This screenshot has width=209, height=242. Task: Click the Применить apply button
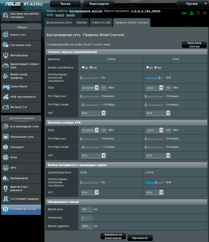click(140, 238)
